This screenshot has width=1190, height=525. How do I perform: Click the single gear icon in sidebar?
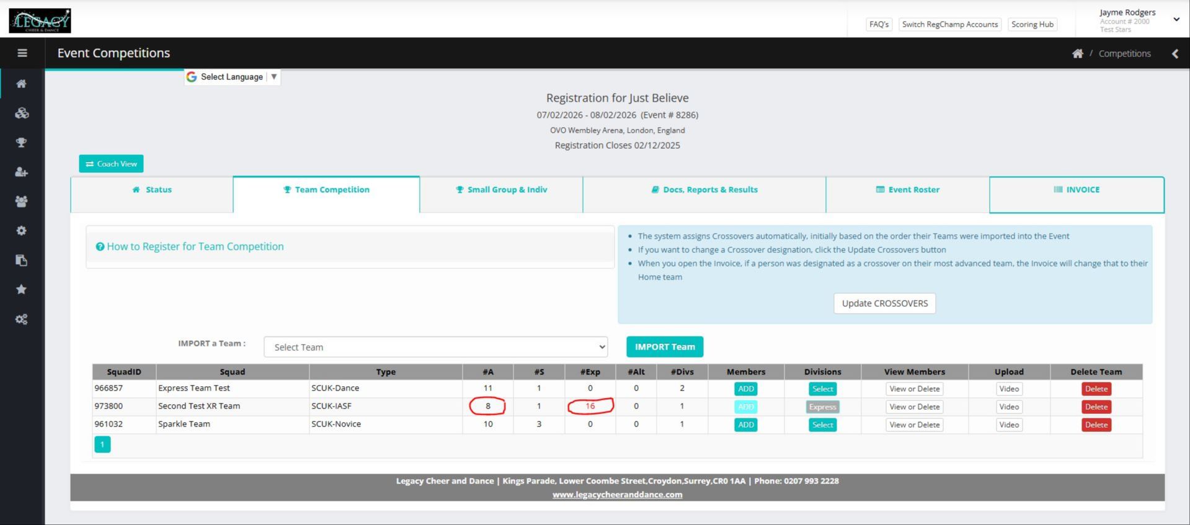point(22,231)
